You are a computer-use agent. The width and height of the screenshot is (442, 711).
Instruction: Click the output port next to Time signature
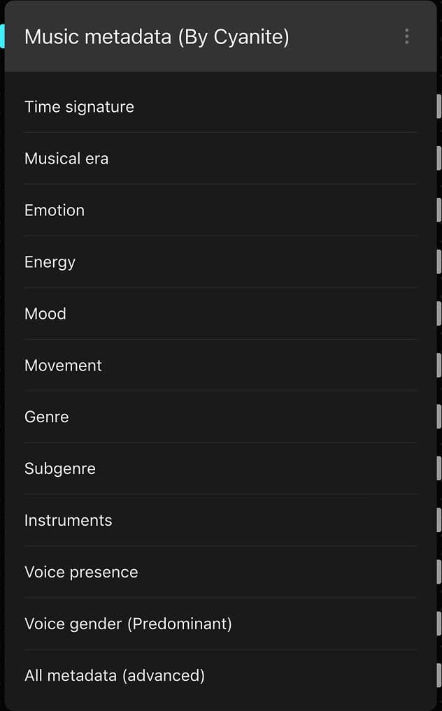[x=439, y=106]
